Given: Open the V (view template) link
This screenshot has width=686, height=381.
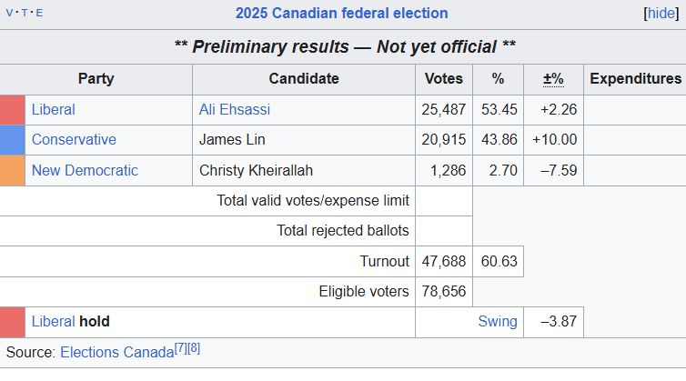Looking at the screenshot, I should 9,13.
